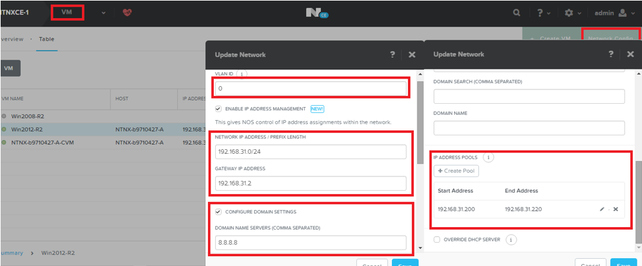The image size is (642, 266).
Task: Click the health heart icon in top bar
Action: 126,13
